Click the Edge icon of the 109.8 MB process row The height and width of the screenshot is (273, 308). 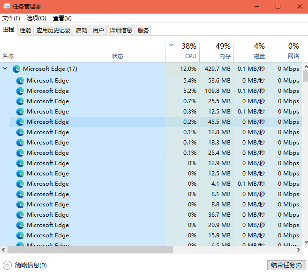click(20, 91)
